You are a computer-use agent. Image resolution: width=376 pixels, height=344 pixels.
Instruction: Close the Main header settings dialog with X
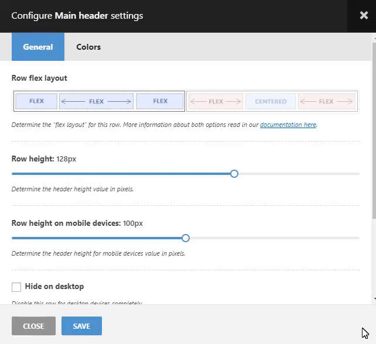tap(363, 16)
